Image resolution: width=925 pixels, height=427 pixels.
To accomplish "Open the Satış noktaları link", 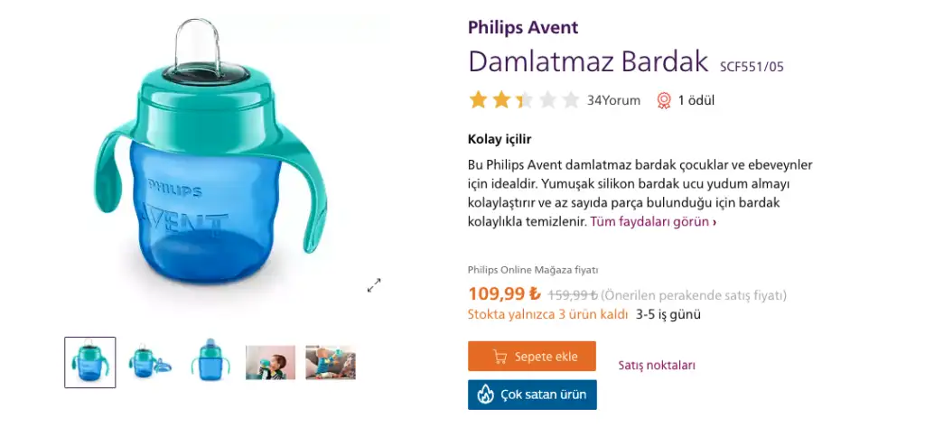I will point(657,365).
